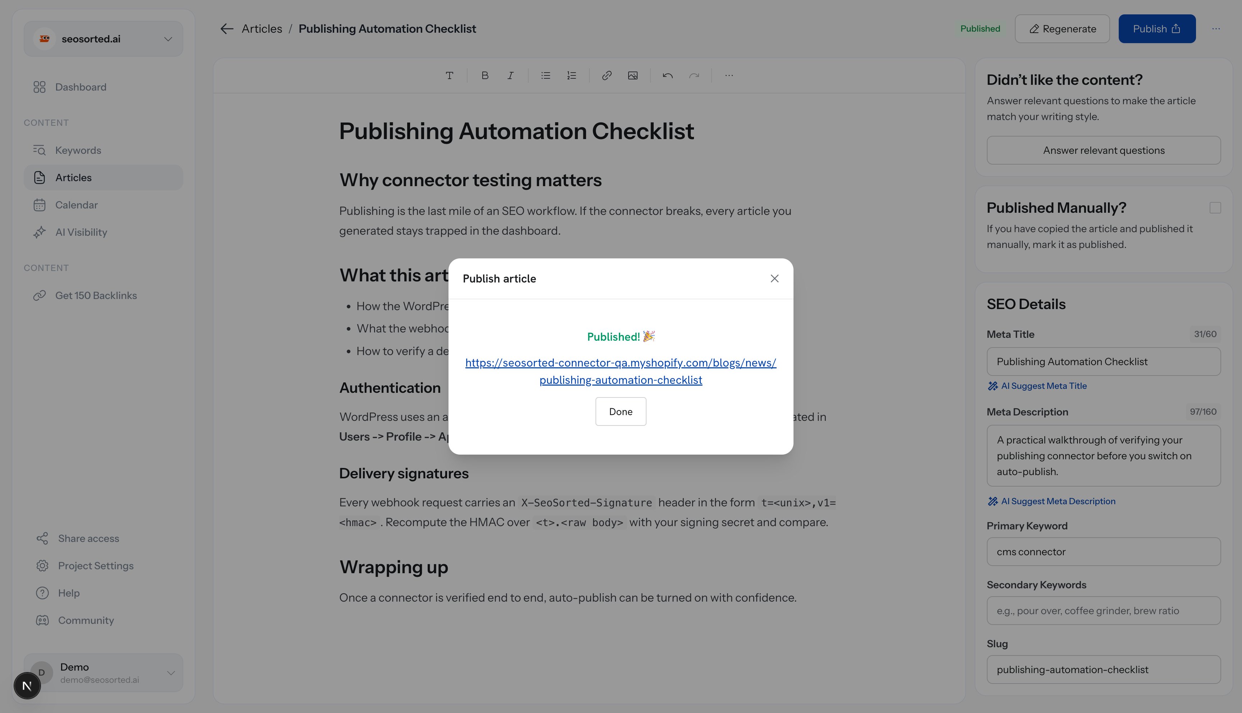Viewport: 1242px width, 713px height.
Task: Click the insert link icon in toolbar
Action: [607, 75]
